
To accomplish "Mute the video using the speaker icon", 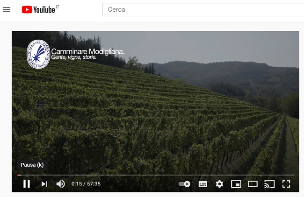I will coord(61,184).
